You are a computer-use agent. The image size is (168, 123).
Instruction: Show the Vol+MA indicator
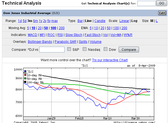[116, 35]
